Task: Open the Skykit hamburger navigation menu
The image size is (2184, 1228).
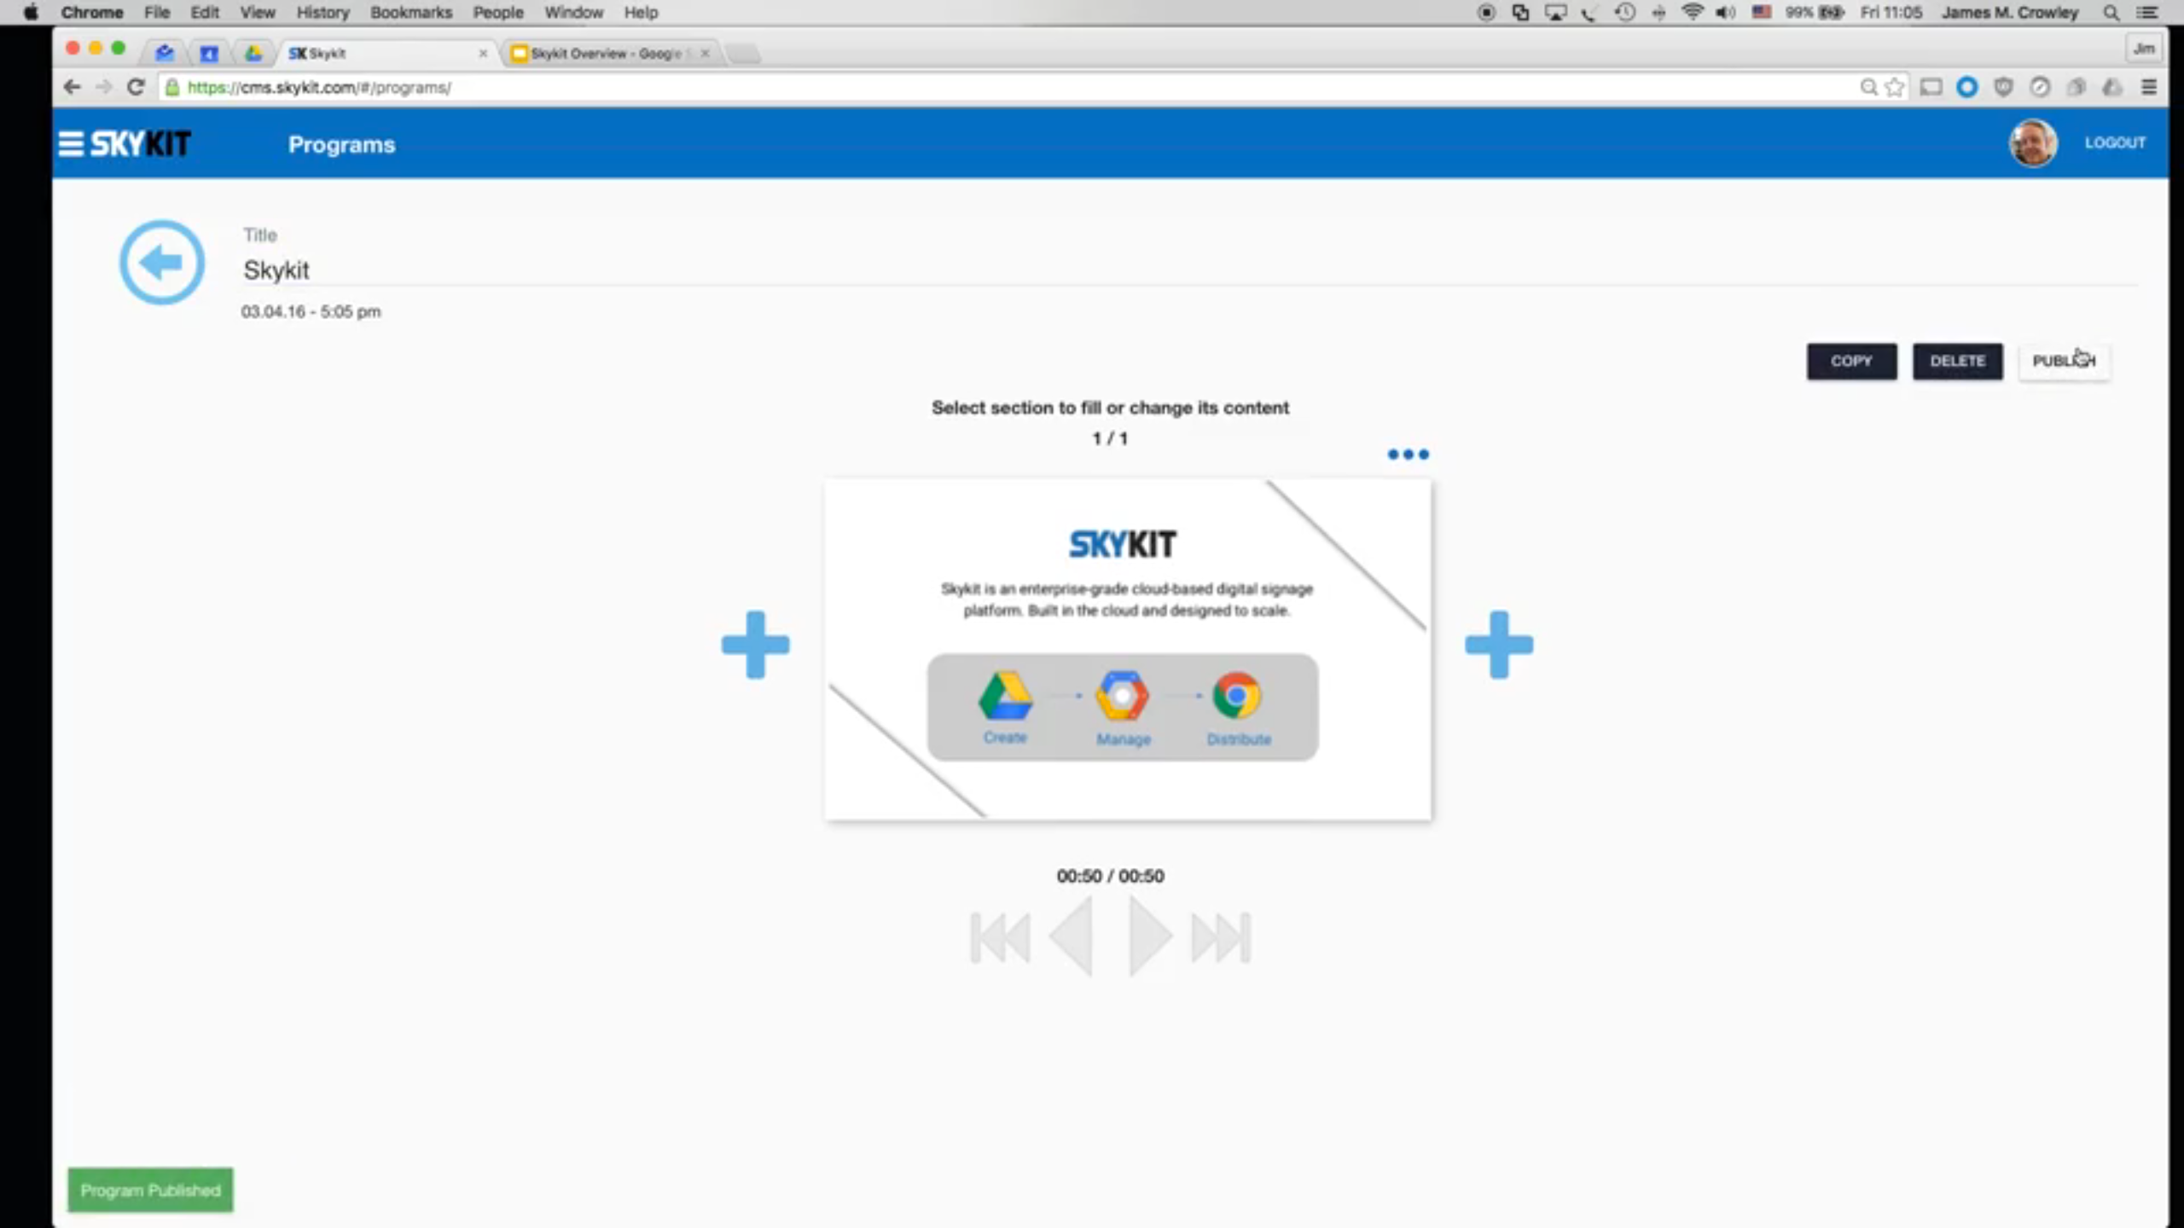Action: (x=71, y=143)
